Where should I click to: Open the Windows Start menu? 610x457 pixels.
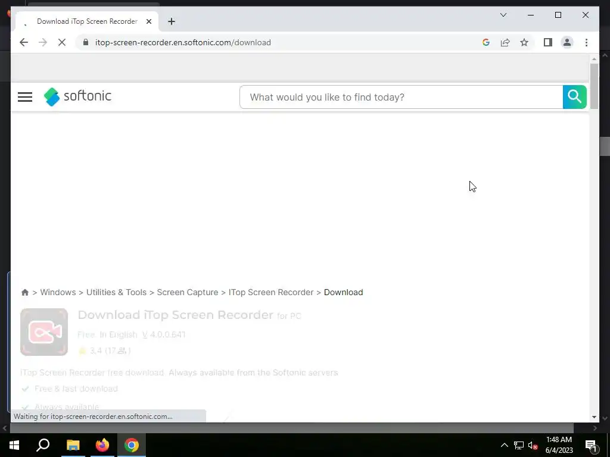pos(14,445)
